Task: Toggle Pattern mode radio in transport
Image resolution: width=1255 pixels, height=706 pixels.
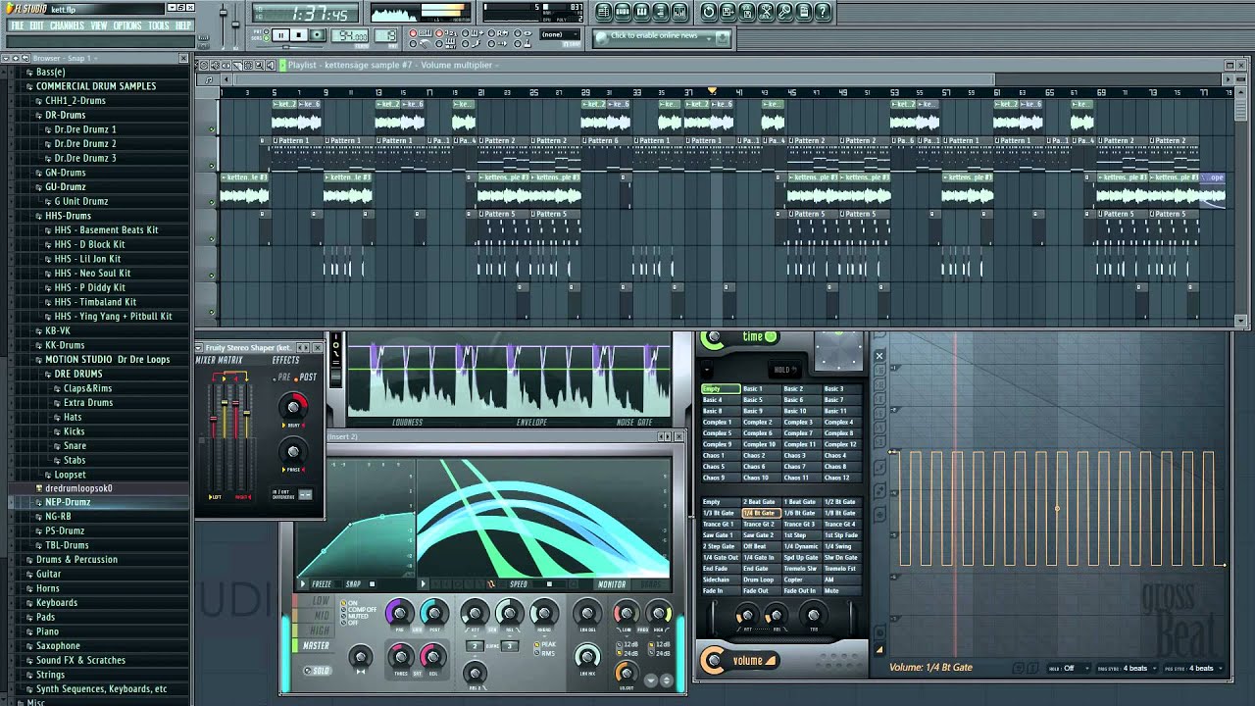Action: 267,30
